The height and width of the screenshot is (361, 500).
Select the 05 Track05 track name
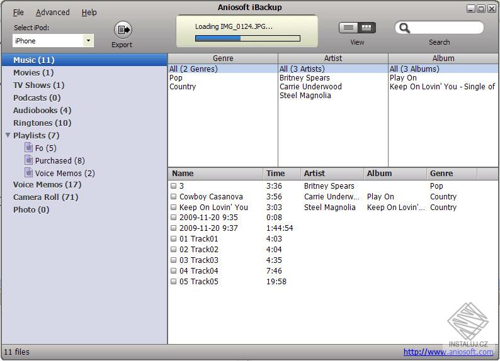click(199, 281)
